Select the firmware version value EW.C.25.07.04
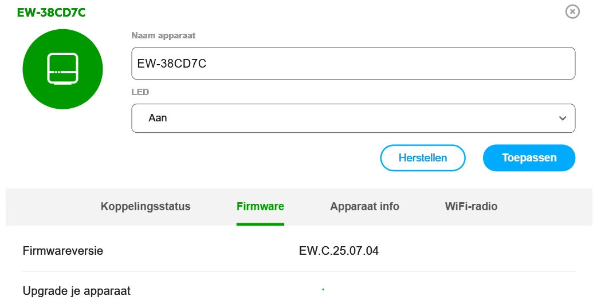The width and height of the screenshot is (601, 304). (x=339, y=251)
